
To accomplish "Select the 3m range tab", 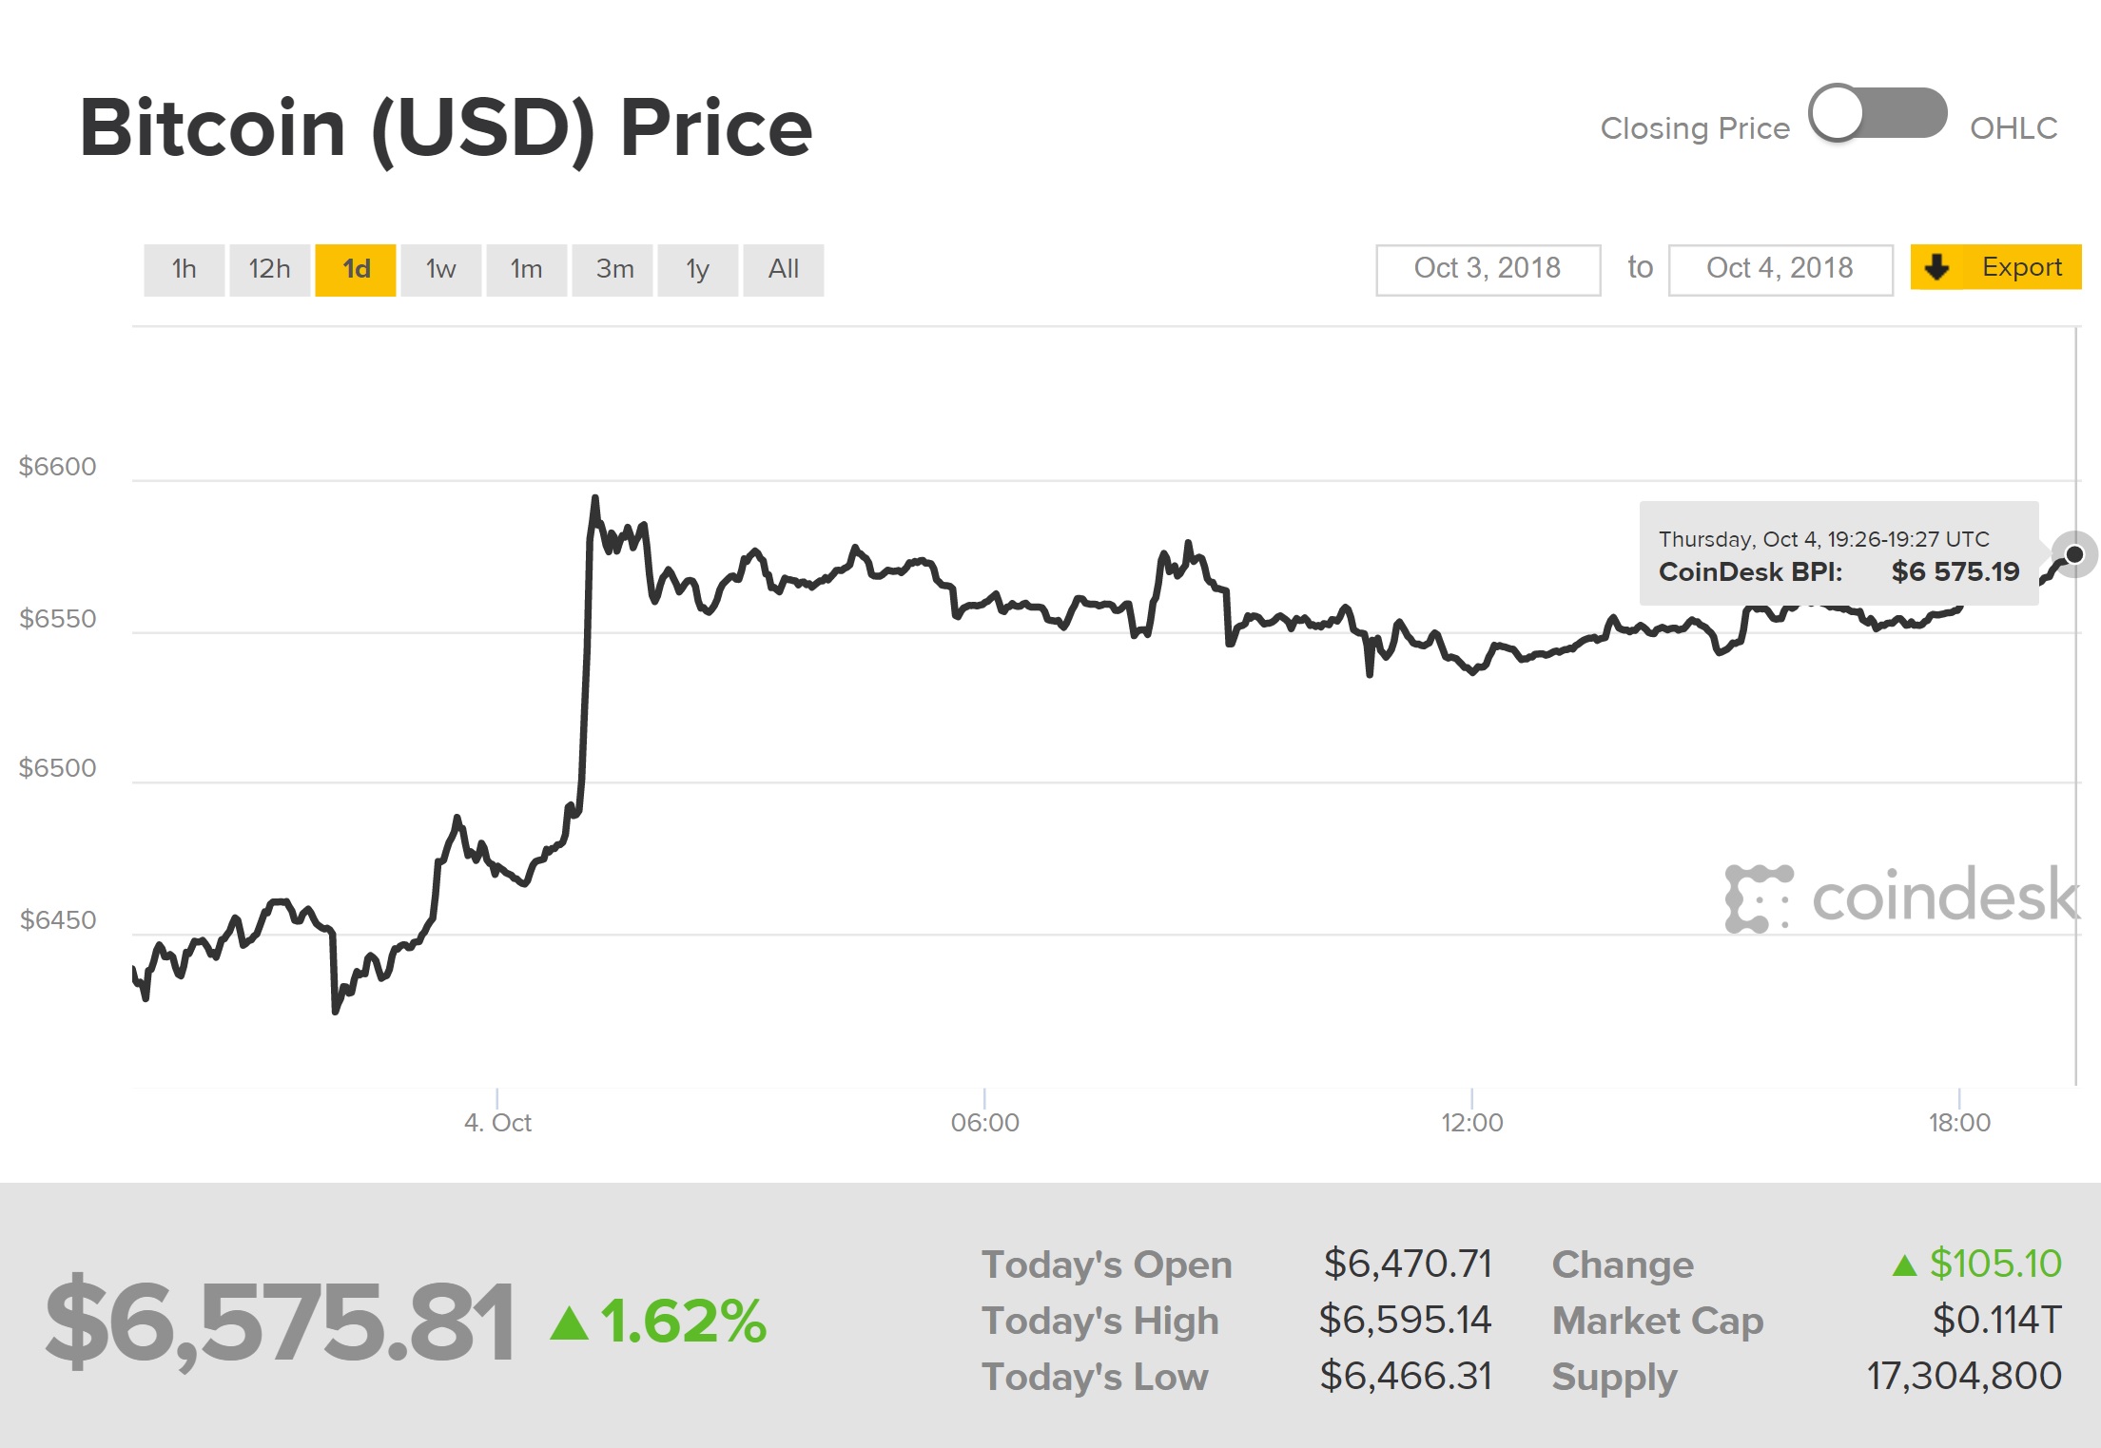I will [615, 270].
